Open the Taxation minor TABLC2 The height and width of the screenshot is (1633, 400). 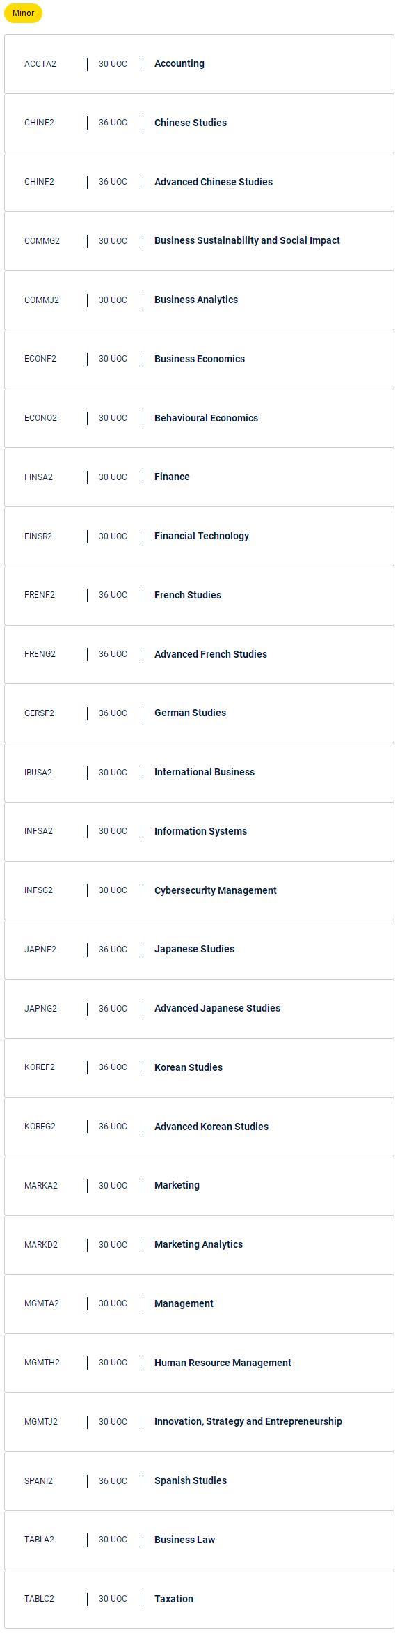[x=199, y=1599]
